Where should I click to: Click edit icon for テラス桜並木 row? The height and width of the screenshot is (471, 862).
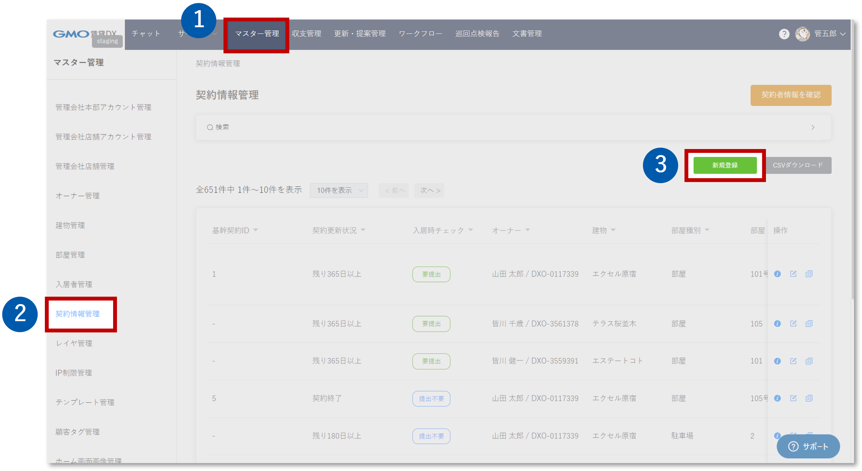pyautogui.click(x=793, y=323)
